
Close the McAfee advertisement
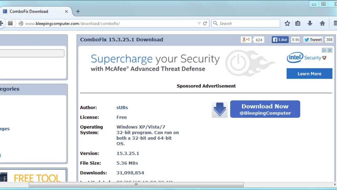(330, 50)
